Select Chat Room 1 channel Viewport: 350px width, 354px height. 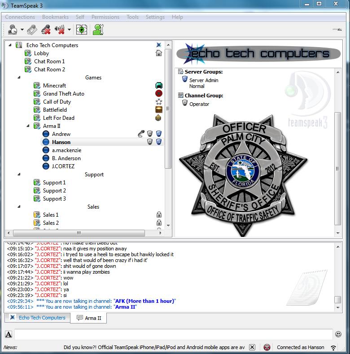pyautogui.click(x=49, y=61)
